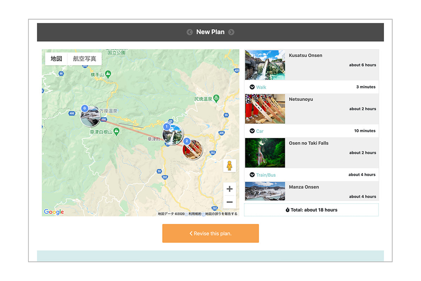Open Kusatsu Onsen thumbnail image

pyautogui.click(x=265, y=65)
